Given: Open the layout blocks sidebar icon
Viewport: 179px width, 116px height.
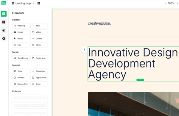Looking at the screenshot, I should (x=4, y=22).
